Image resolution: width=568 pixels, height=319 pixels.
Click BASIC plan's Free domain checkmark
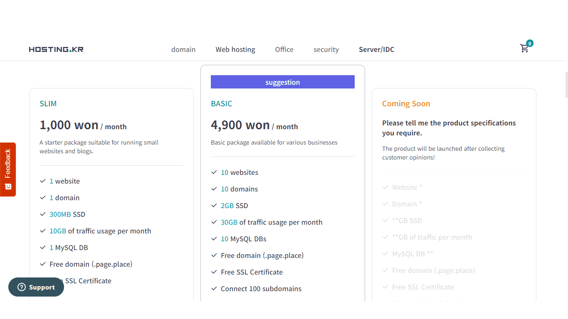pyautogui.click(x=214, y=255)
